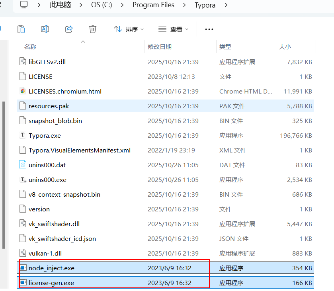Viewport: 334px width, 291px height.
Task: Click the Paste clipboard icon in toolbar
Action: [x=21, y=29]
